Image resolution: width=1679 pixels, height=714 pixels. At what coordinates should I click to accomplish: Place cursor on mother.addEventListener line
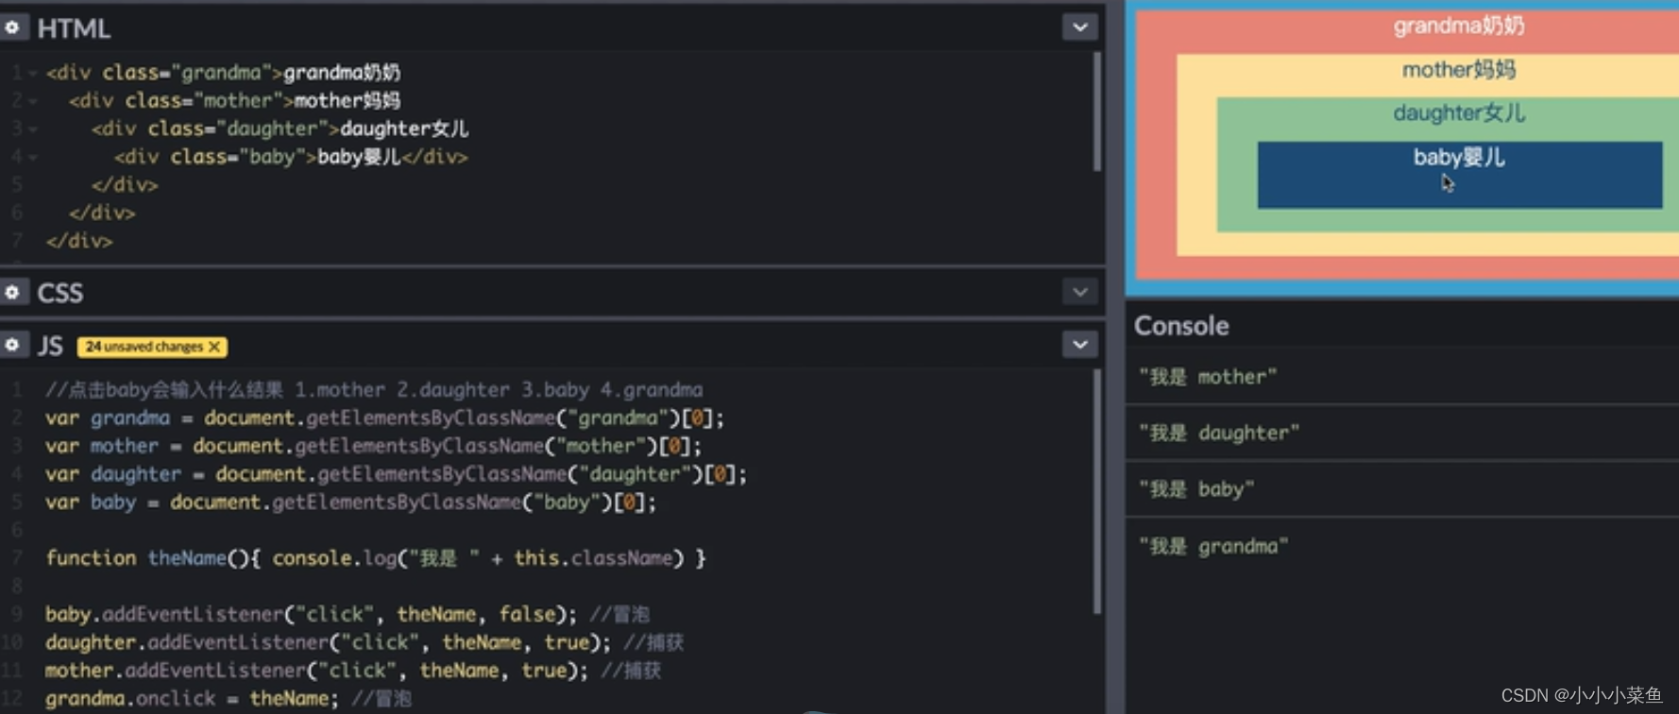click(x=353, y=671)
